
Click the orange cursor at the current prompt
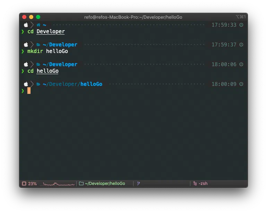pos(29,91)
